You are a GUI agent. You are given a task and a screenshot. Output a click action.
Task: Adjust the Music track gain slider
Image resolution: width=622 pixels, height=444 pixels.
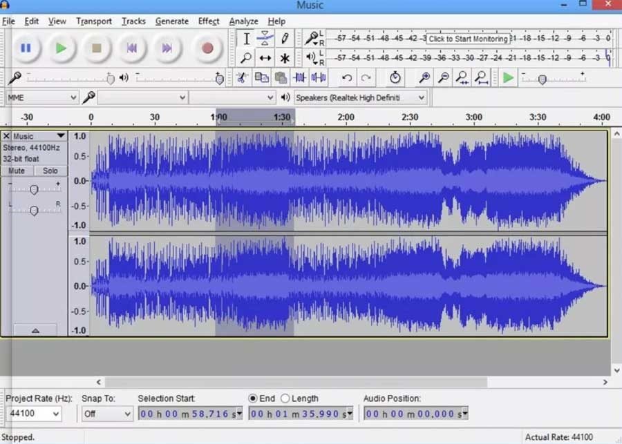click(34, 190)
